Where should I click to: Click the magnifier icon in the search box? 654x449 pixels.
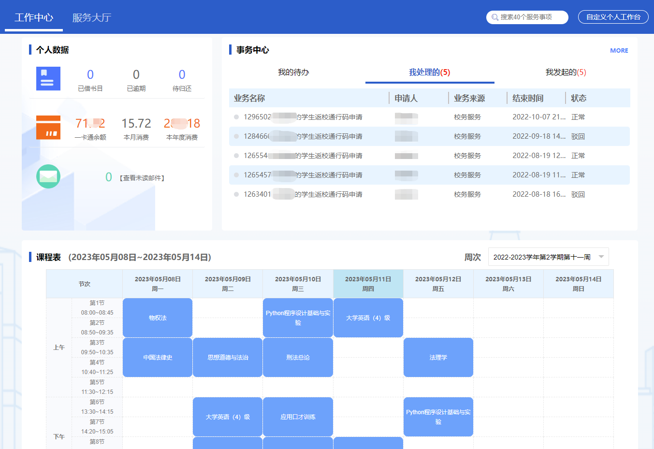(495, 17)
